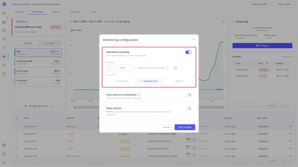The image size is (298, 167).
Task: Click the Run every number field
Action: (111, 68)
